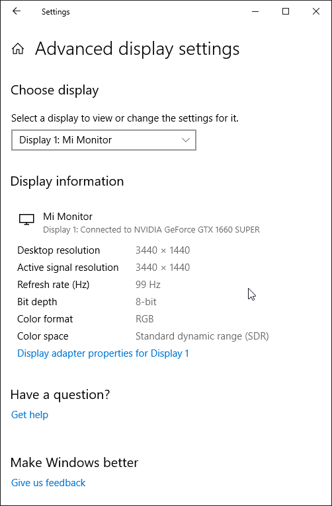332x506 pixels.
Task: Select the Mi Monitor display name
Action: [x=68, y=217]
